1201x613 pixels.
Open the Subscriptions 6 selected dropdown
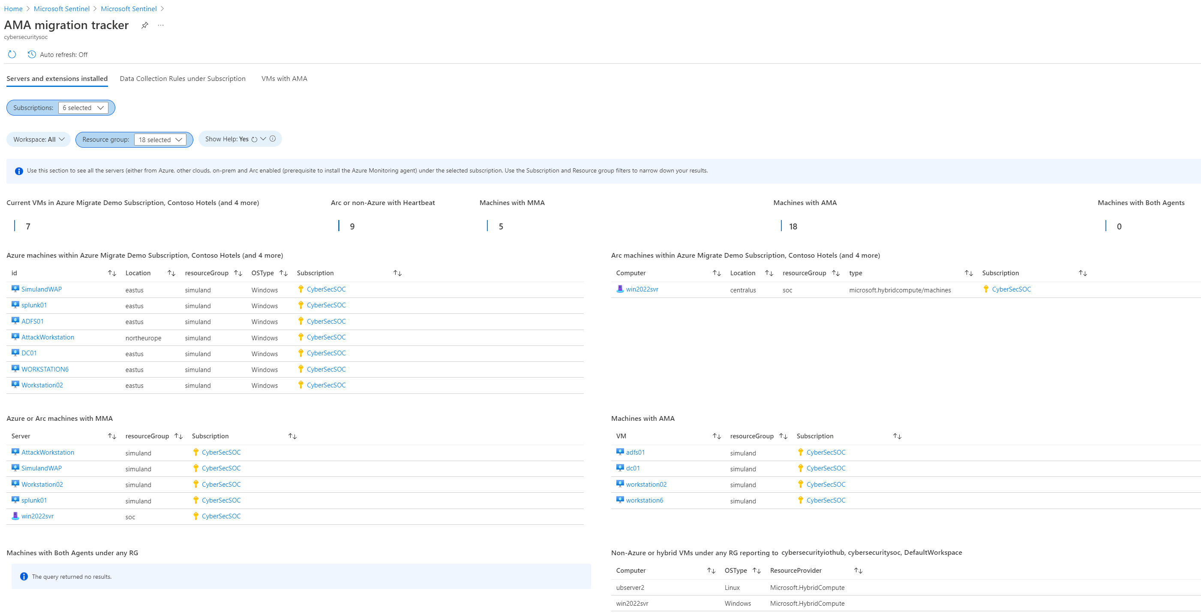(x=84, y=107)
